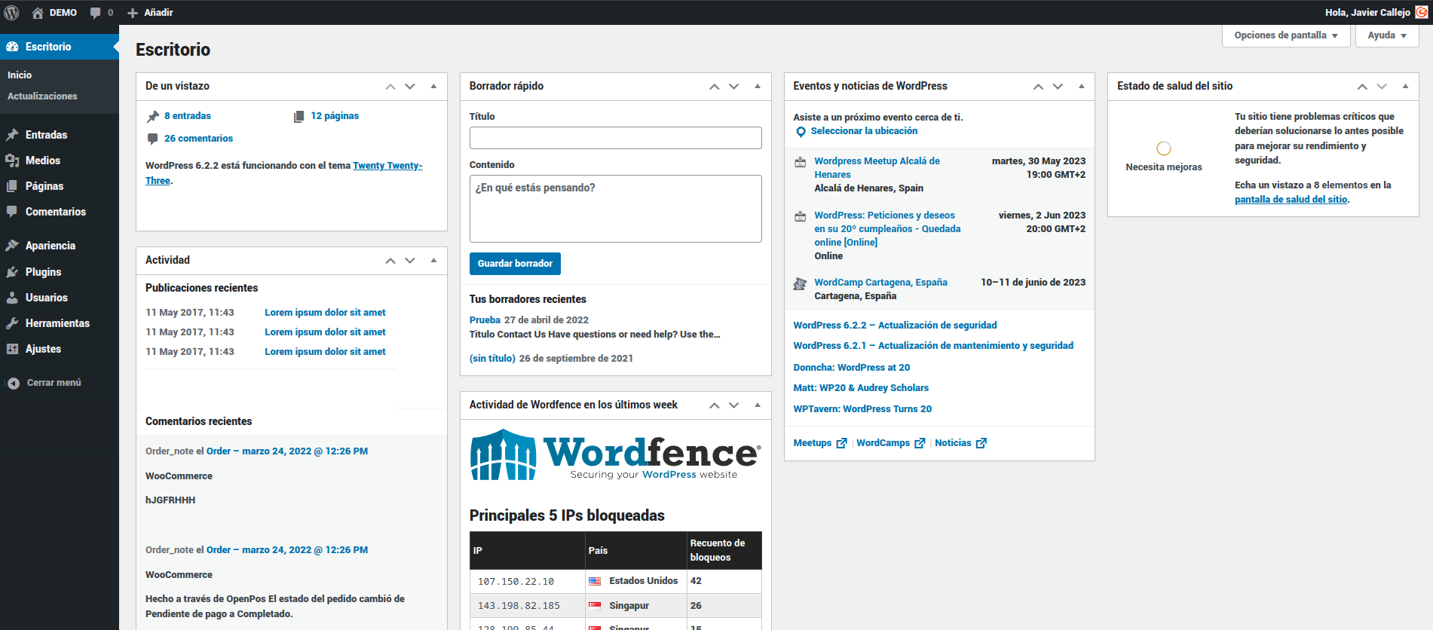Open the Opciones de pantalla dropdown

click(x=1286, y=35)
